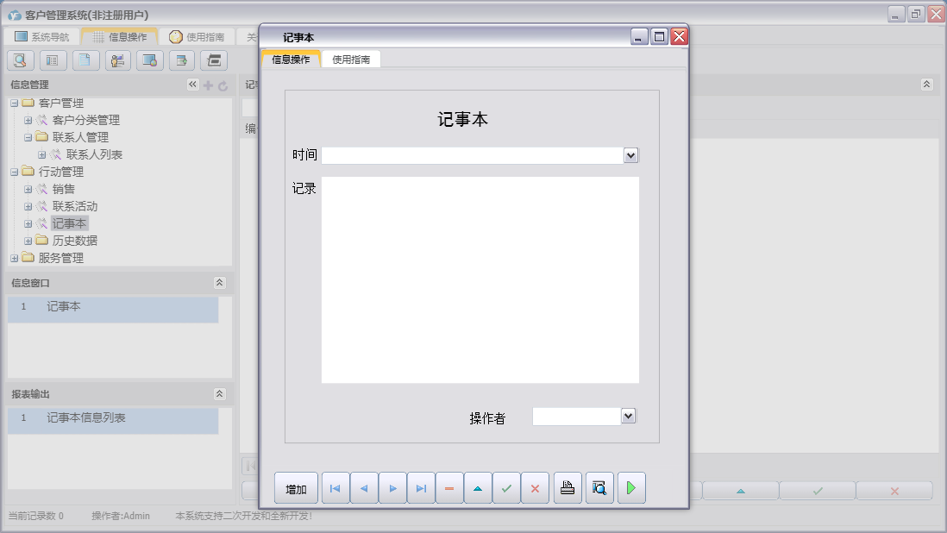Image resolution: width=947 pixels, height=533 pixels.
Task: Collapse the 信息窗口 panel chevron
Action: (x=220, y=282)
